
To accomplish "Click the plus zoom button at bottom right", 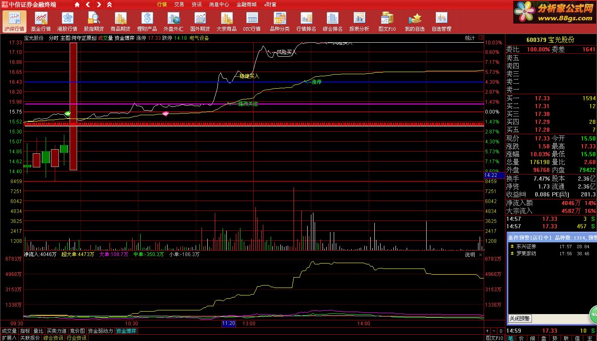I will (x=487, y=331).
